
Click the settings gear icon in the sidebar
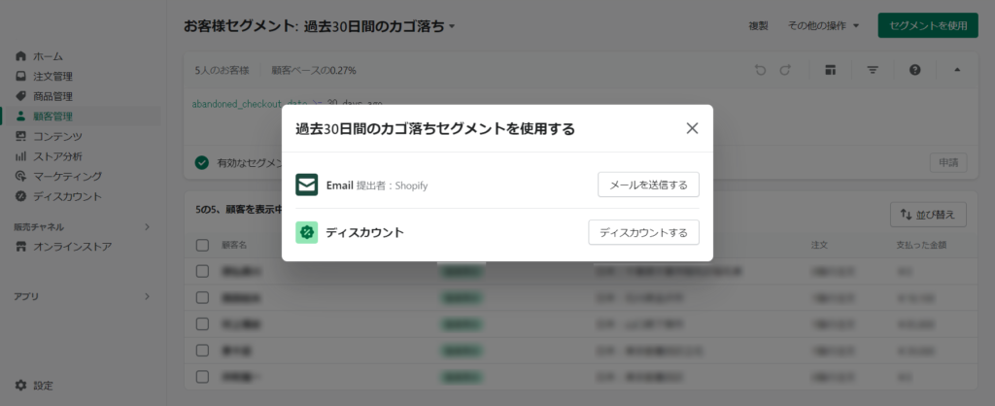21,386
